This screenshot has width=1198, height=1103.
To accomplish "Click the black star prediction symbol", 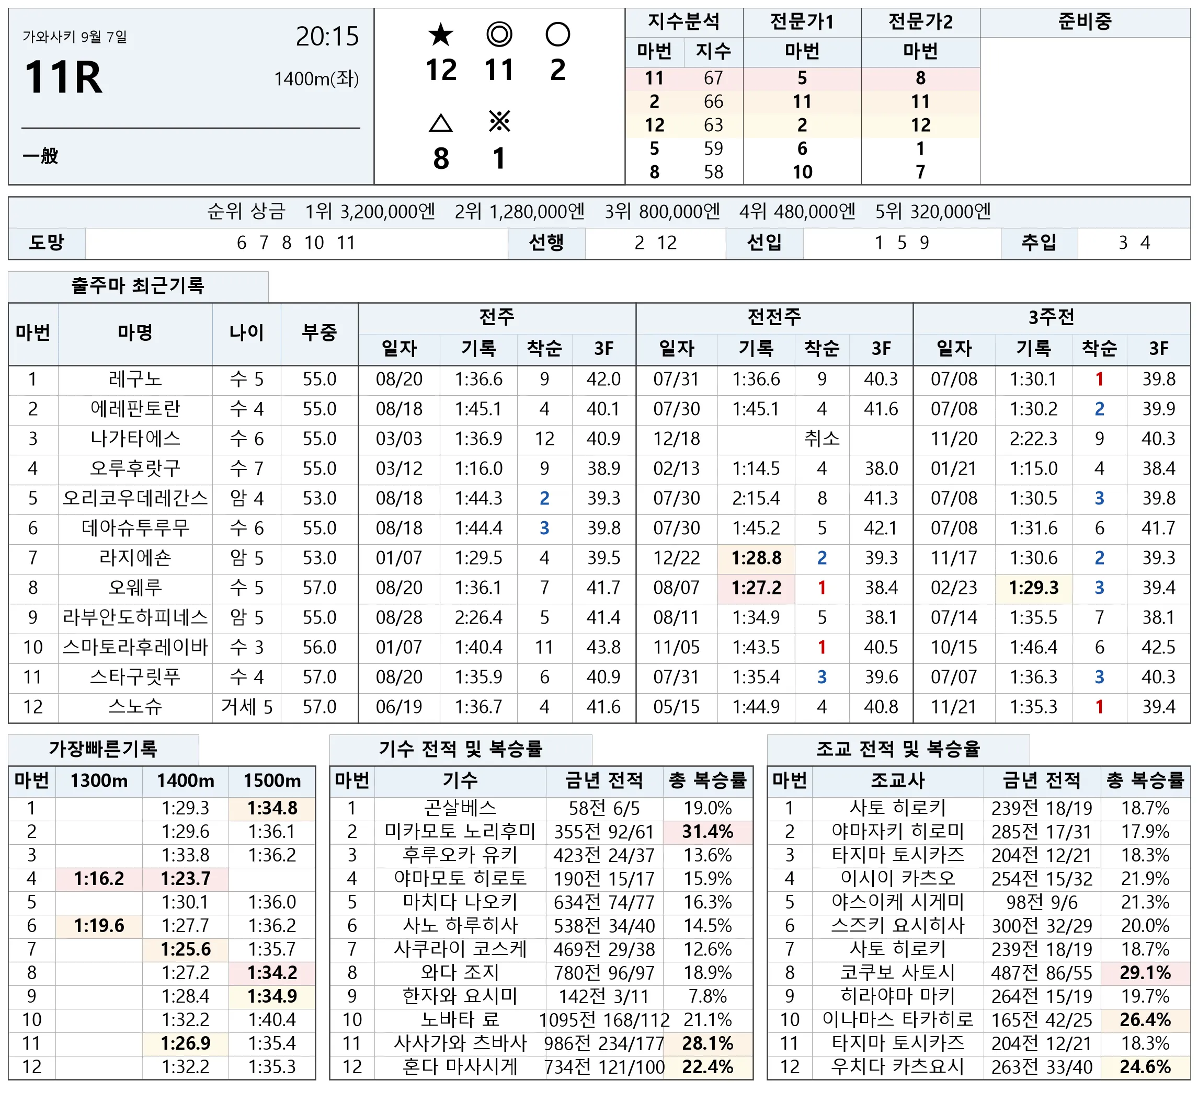I will coord(440,35).
